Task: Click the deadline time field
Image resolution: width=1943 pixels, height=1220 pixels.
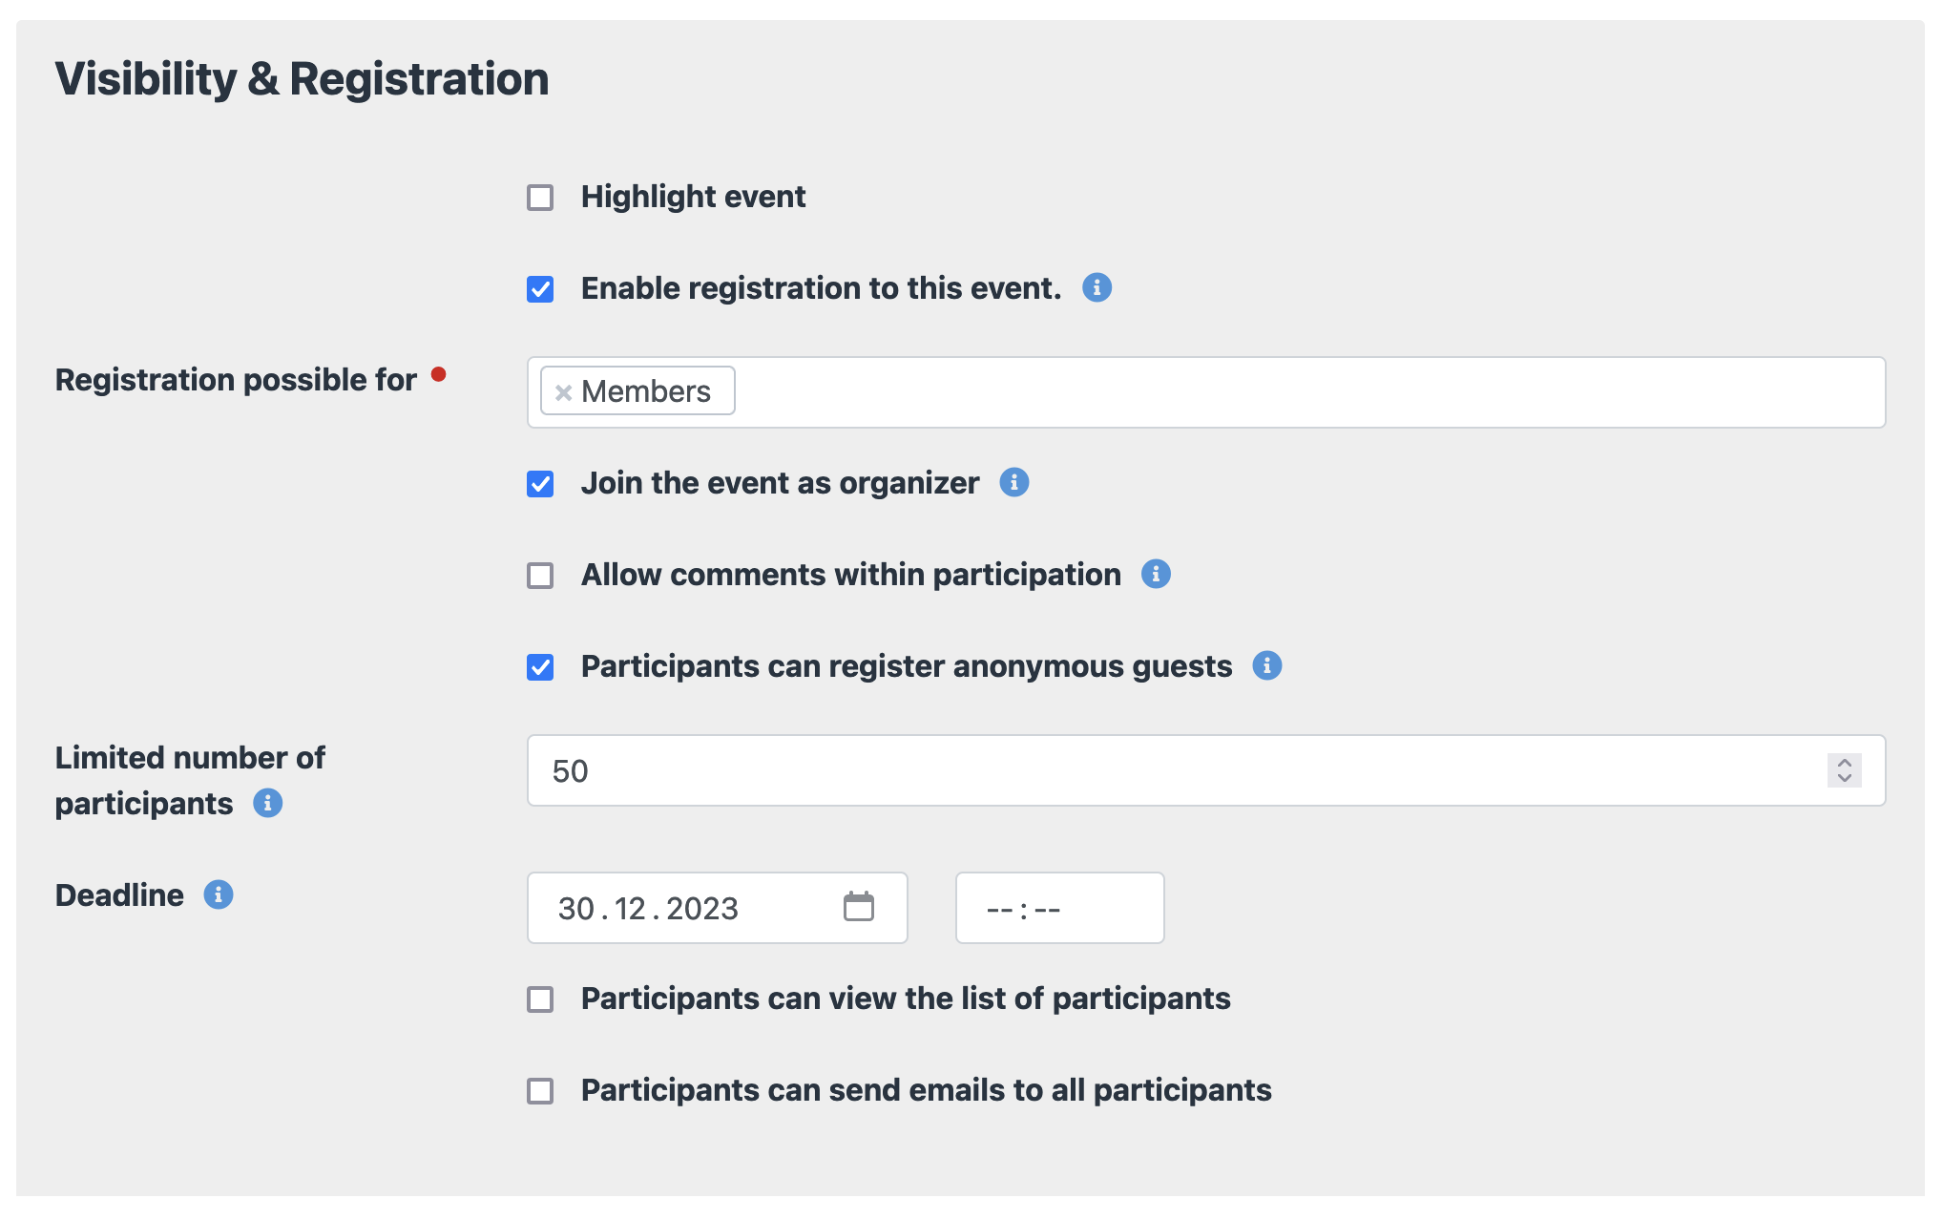Action: (x=1059, y=908)
